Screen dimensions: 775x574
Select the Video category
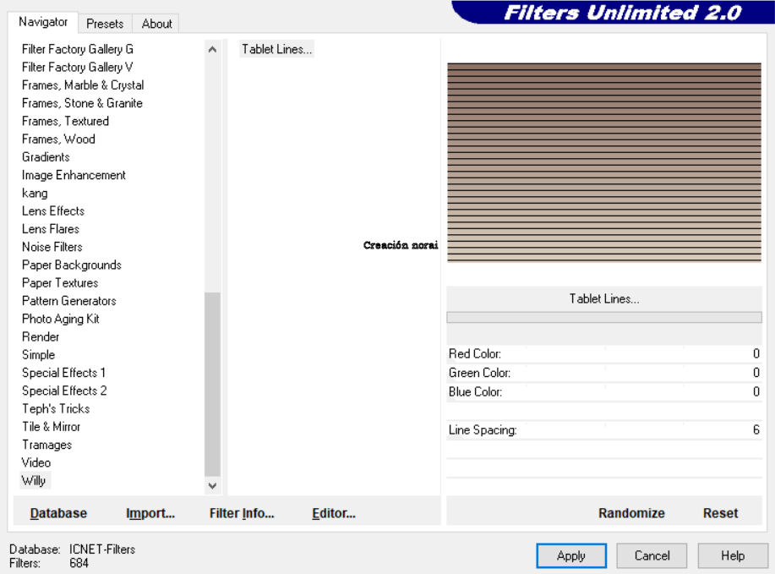[36, 462]
